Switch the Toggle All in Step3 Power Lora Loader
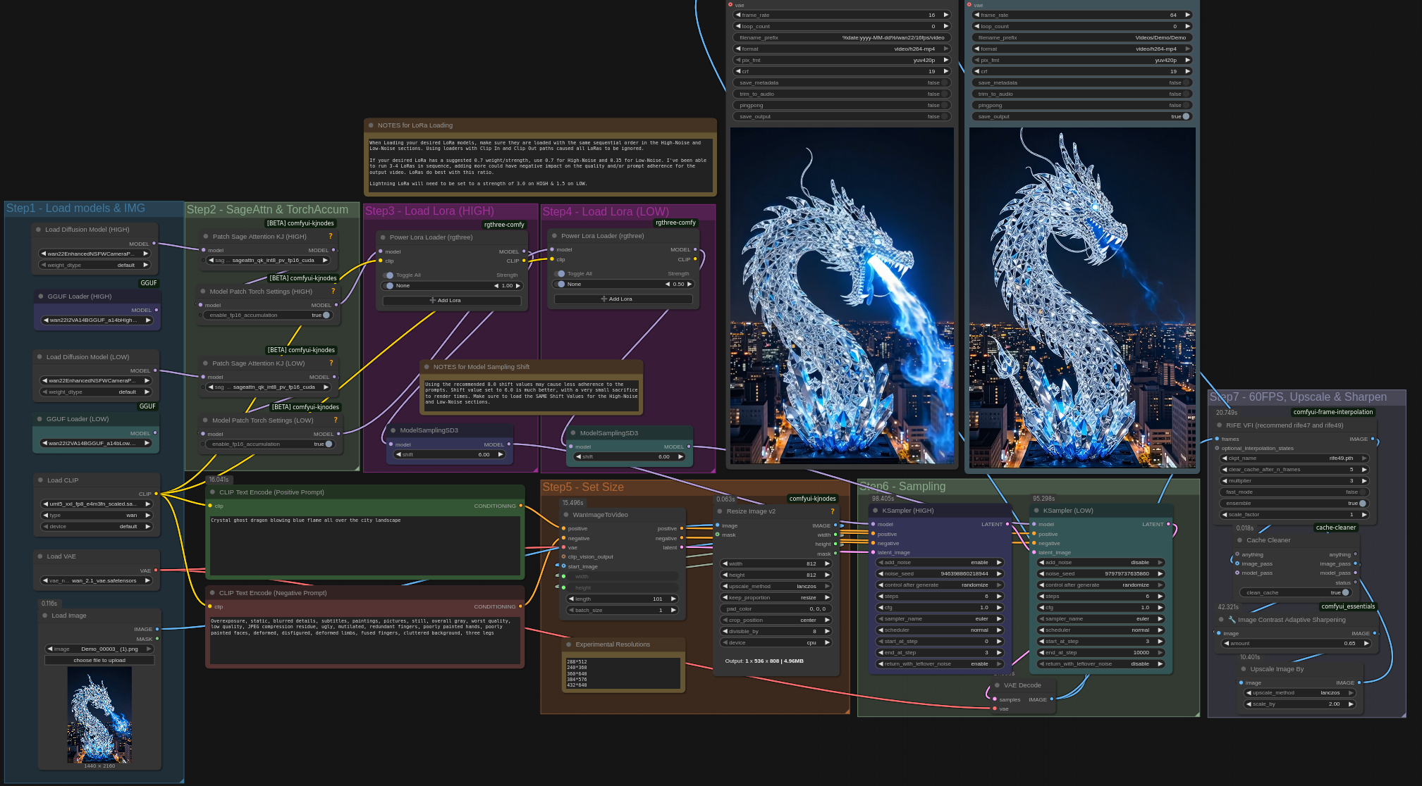Image resolution: width=1422 pixels, height=786 pixels. tap(388, 275)
